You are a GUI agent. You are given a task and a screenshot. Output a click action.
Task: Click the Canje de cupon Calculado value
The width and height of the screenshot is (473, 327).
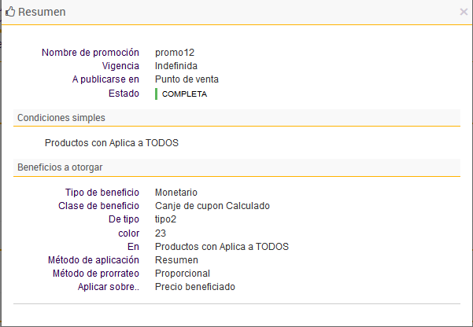click(x=212, y=206)
